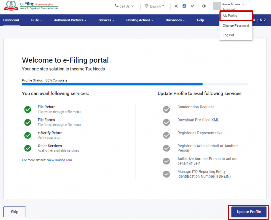Select My Profile from user menu

(x=230, y=16)
